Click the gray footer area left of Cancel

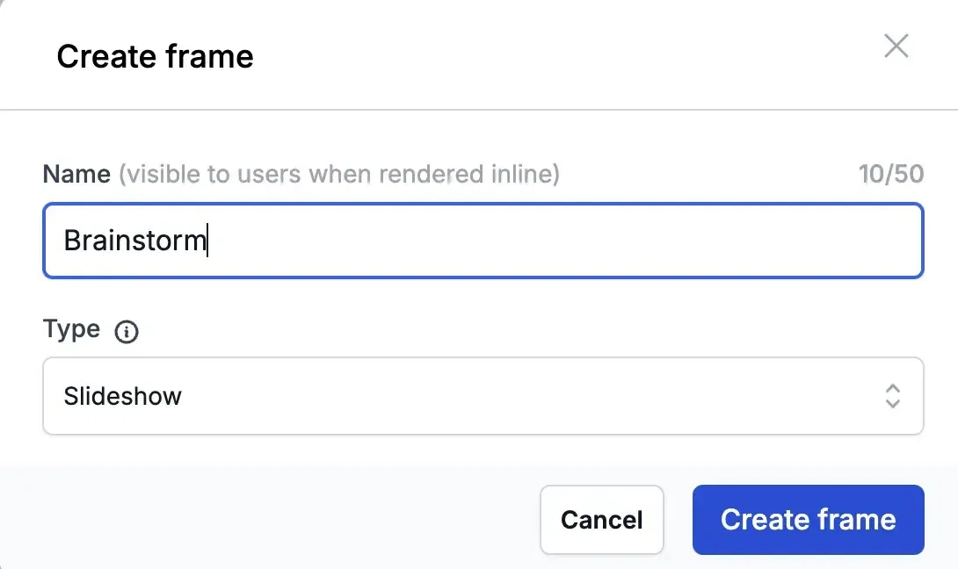269,519
